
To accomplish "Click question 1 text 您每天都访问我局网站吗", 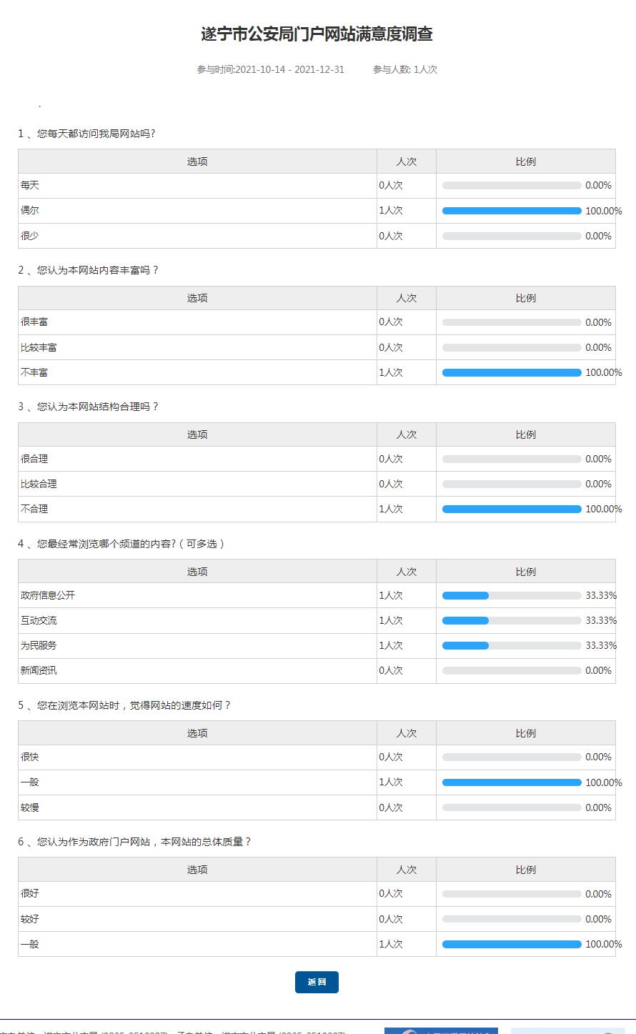I will (96, 134).
